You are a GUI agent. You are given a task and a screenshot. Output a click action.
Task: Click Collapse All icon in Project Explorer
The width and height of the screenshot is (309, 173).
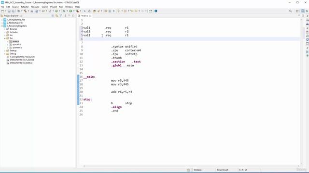[53, 16]
